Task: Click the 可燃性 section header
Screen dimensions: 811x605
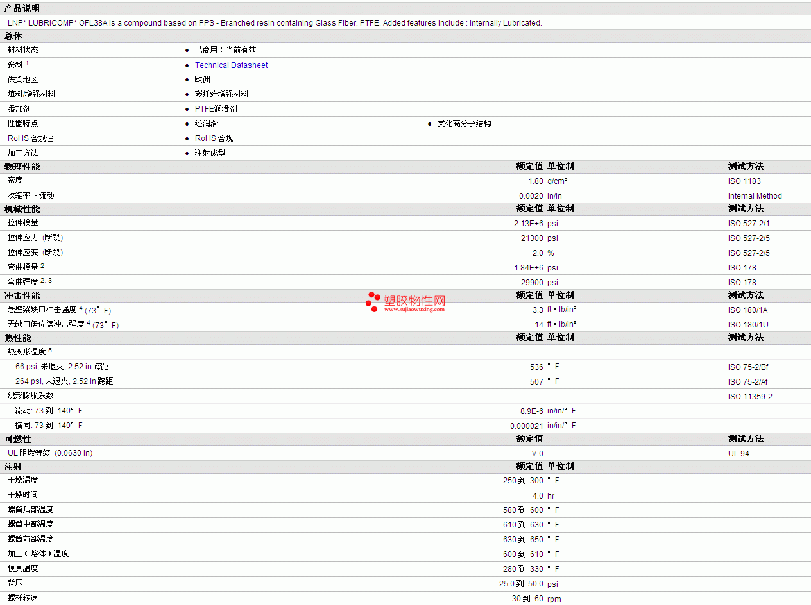Action: (x=17, y=439)
